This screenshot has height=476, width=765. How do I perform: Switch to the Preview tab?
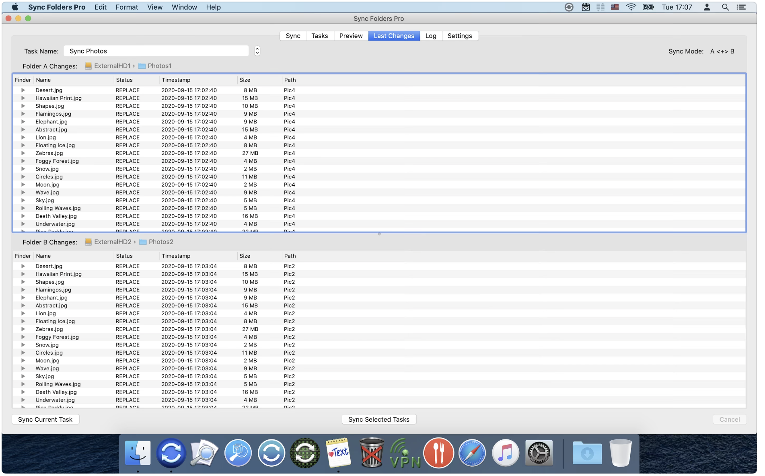pyautogui.click(x=351, y=36)
